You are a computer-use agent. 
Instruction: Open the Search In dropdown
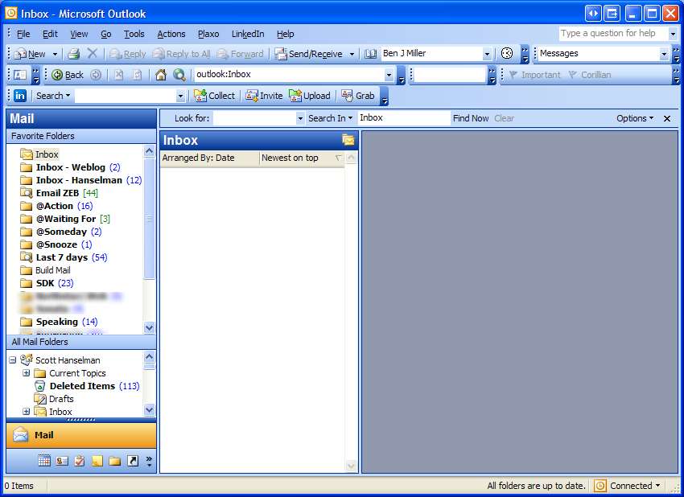(x=330, y=118)
